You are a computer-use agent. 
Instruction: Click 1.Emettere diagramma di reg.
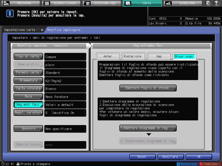[148, 128]
